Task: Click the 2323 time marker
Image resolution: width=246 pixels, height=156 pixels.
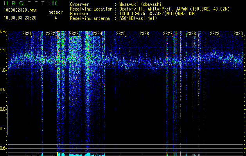Action: (x=74, y=33)
